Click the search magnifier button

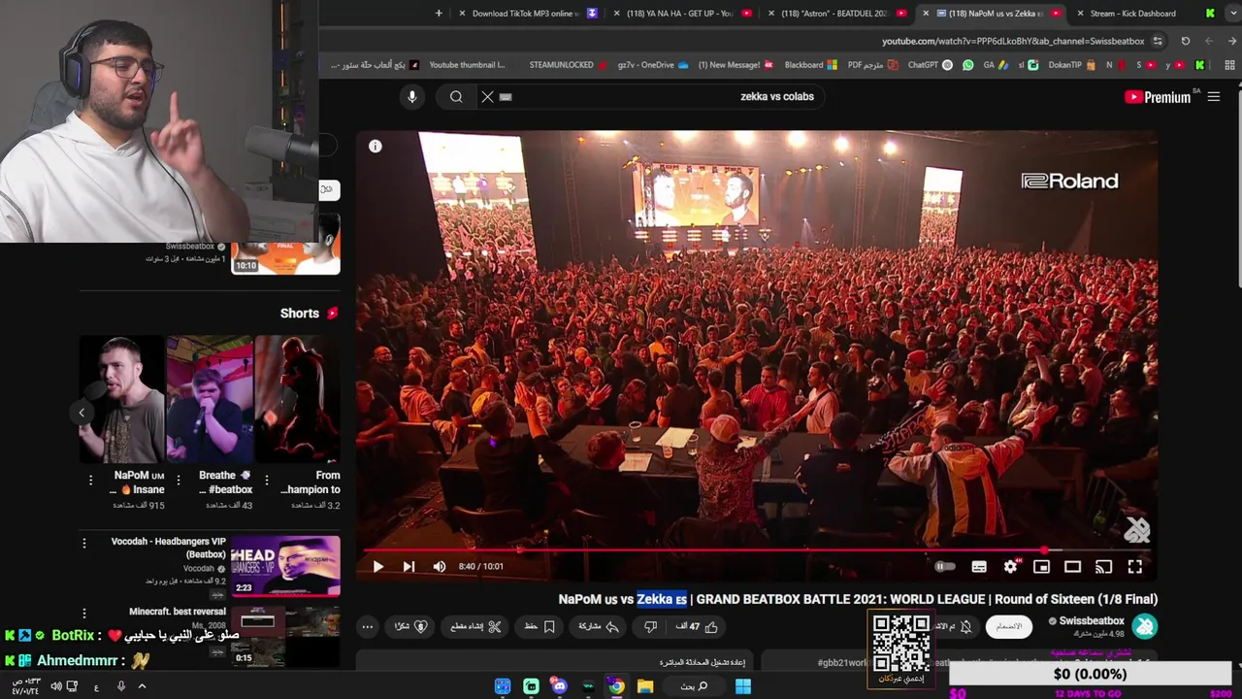pyautogui.click(x=456, y=97)
